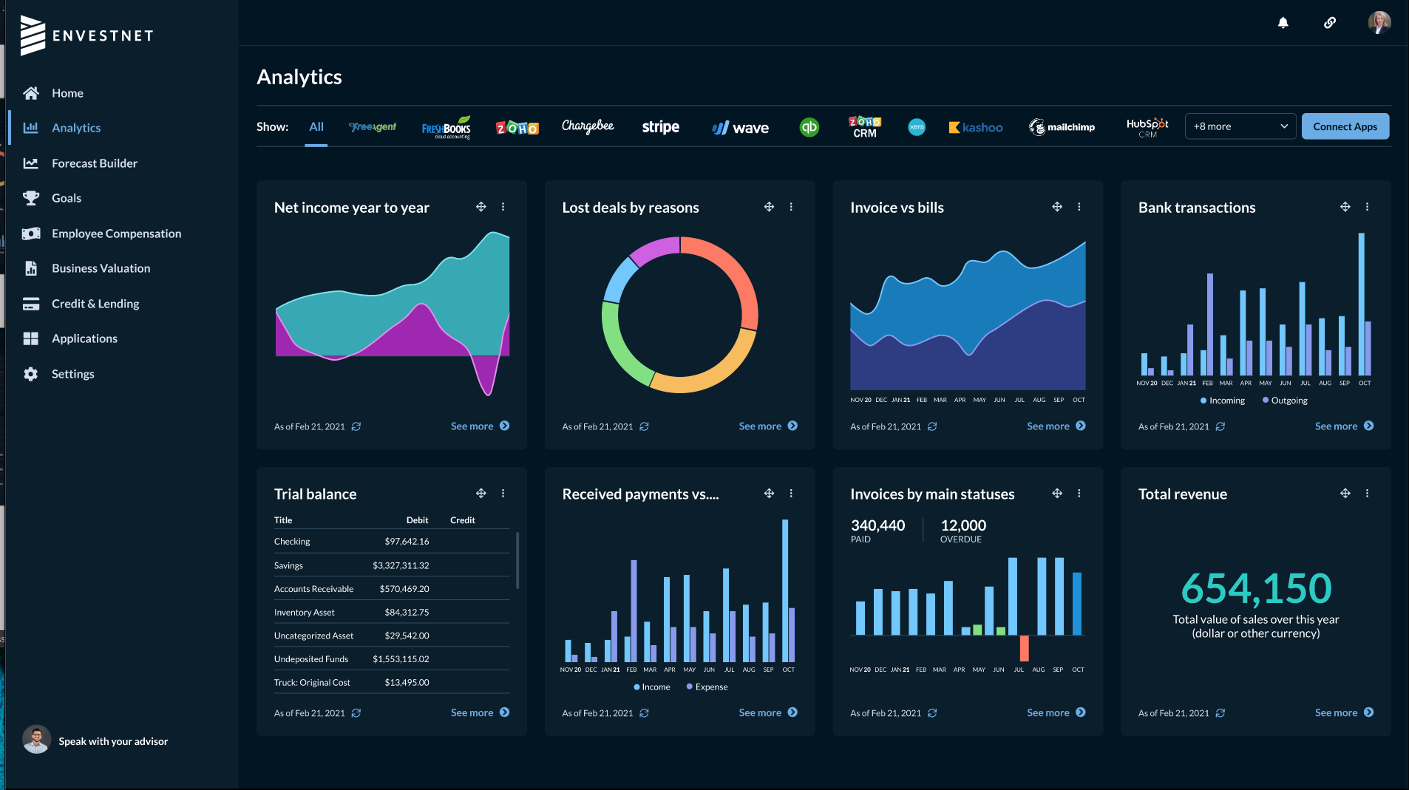Go to Home in the sidebar
Screen dimensions: 1409x790
pyautogui.click(x=67, y=93)
